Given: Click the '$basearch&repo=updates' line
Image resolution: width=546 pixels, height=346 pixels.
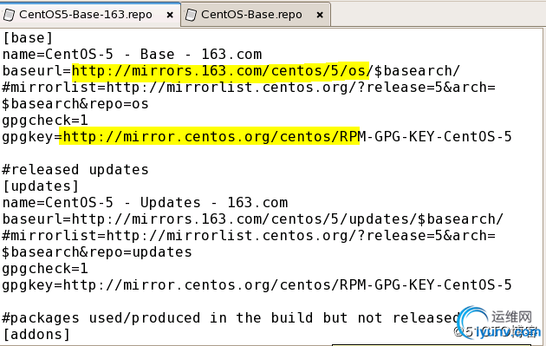Looking at the screenshot, I should [x=97, y=252].
